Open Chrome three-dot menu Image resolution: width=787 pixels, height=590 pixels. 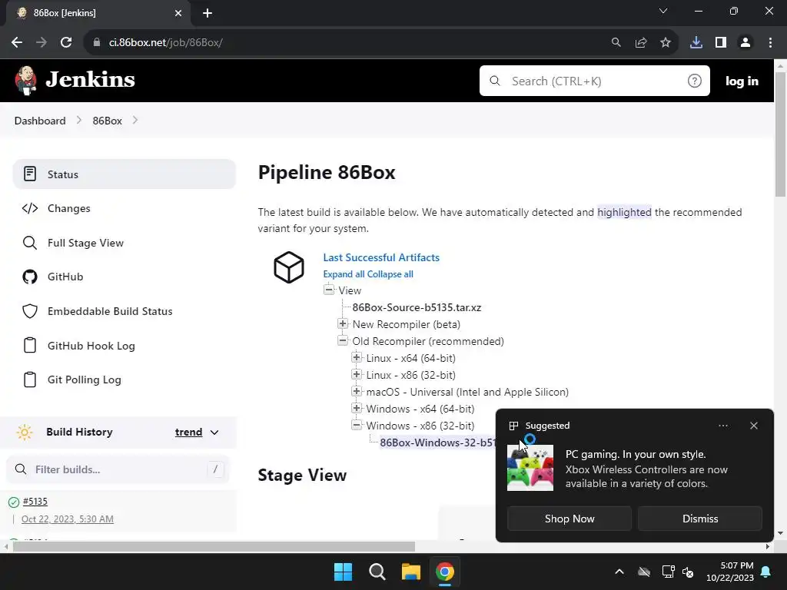click(770, 43)
